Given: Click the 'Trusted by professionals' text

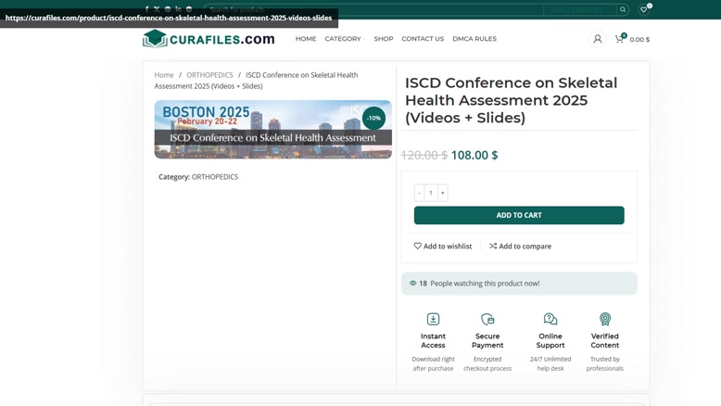Looking at the screenshot, I should coord(605,363).
